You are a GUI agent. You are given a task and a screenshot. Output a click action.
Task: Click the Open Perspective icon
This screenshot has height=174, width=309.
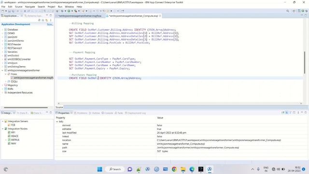coord(294,11)
